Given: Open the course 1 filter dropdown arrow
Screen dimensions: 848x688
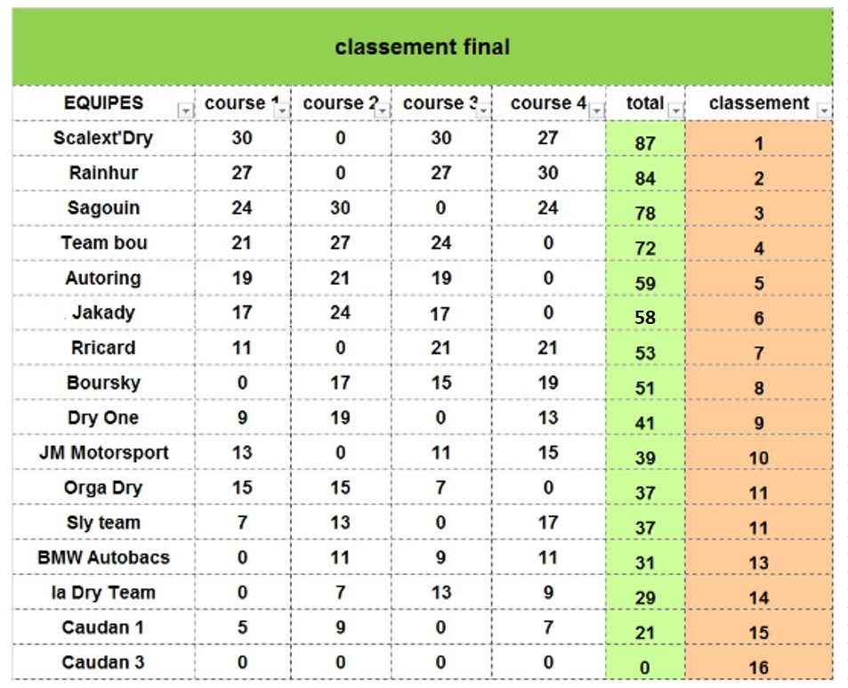Looking at the screenshot, I should coord(282,111).
